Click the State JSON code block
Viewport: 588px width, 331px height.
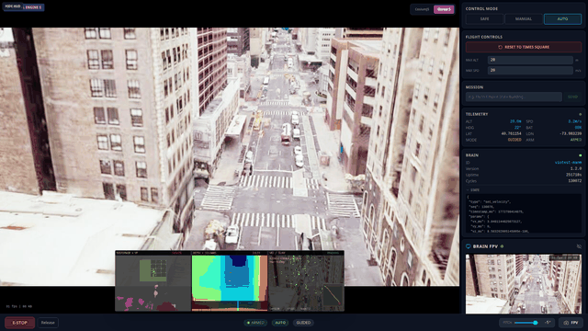(524, 214)
